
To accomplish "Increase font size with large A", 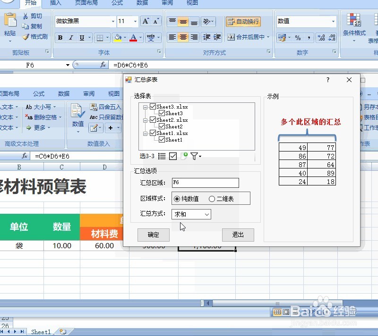I will pyautogui.click(x=146, y=21).
